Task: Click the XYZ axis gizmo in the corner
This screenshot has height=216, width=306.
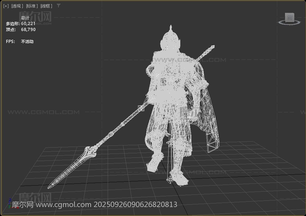Action: click(10, 203)
